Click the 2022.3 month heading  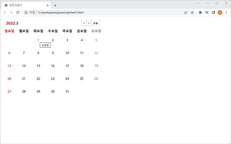click(12, 23)
